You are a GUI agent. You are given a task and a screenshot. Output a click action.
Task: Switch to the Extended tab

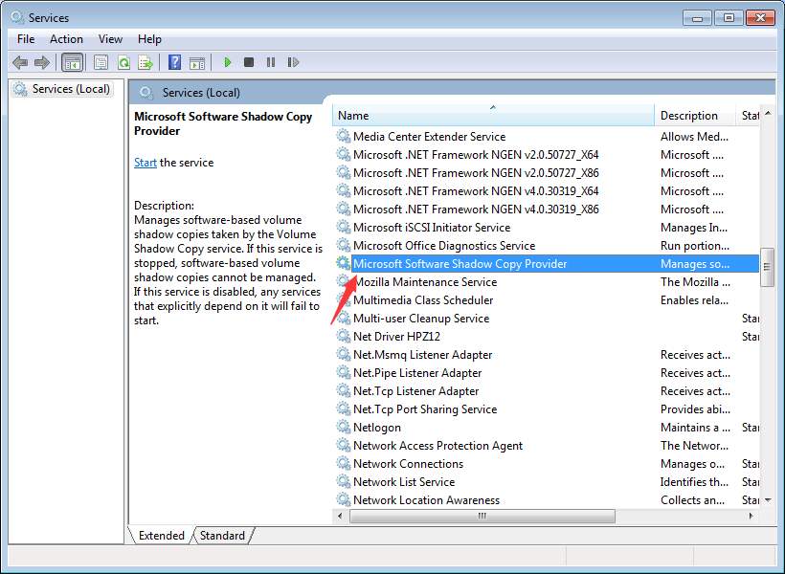click(x=161, y=536)
